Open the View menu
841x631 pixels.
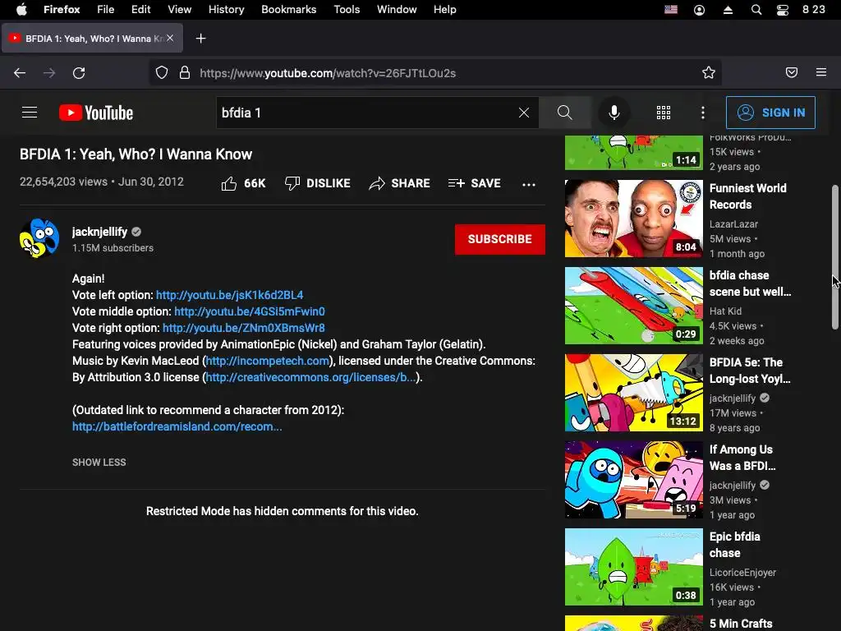click(x=179, y=10)
